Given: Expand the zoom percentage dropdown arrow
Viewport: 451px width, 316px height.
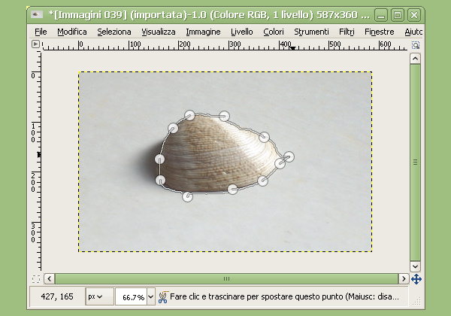Looking at the screenshot, I should 150,296.
